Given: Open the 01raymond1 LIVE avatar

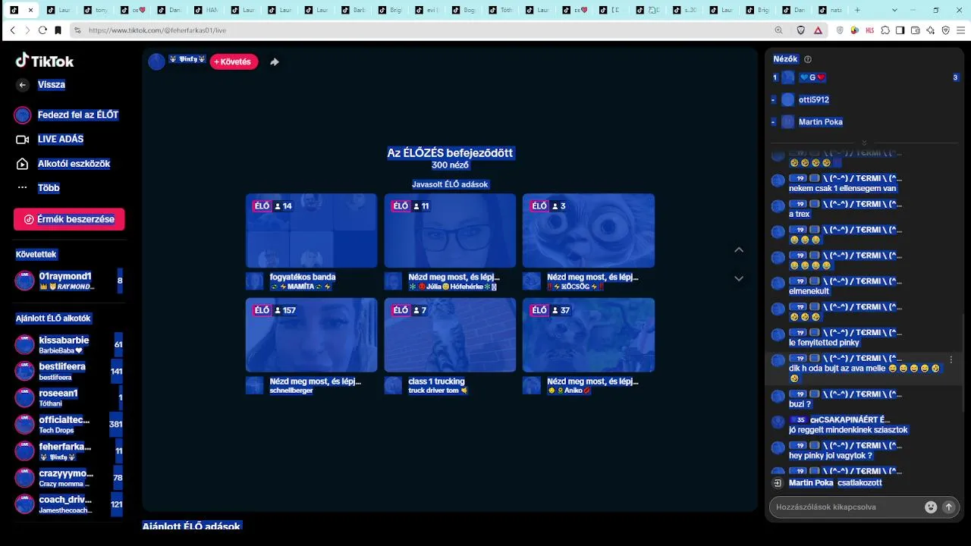Looking at the screenshot, I should pyautogui.click(x=24, y=281).
